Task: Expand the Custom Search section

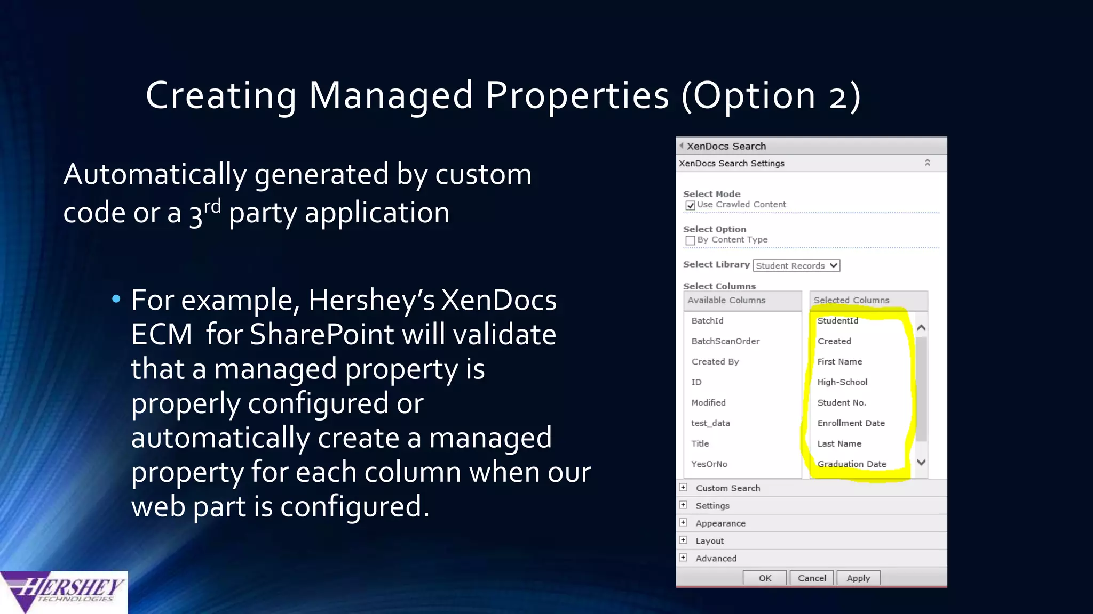Action: 683,487
